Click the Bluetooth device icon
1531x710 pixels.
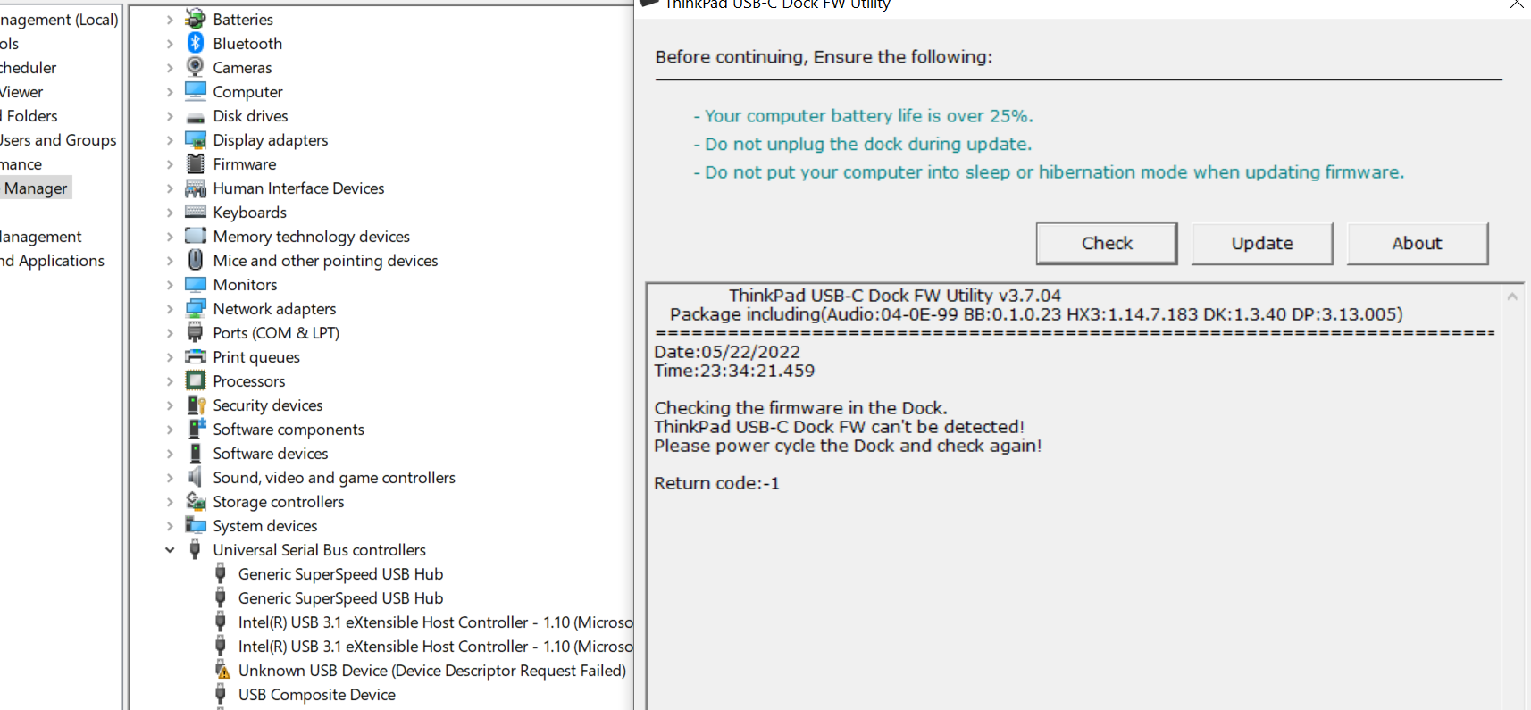196,43
